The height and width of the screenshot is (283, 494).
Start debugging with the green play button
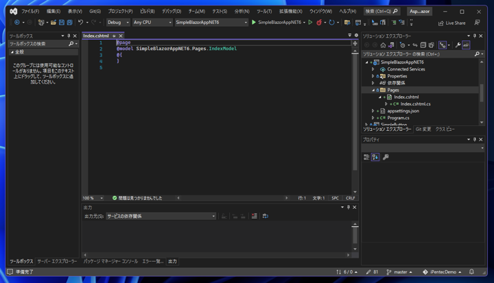[x=254, y=23]
